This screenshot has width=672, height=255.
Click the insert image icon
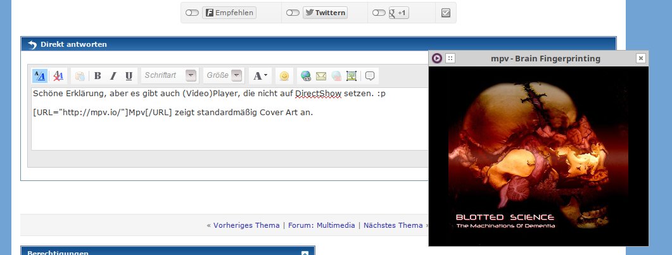[x=352, y=76]
